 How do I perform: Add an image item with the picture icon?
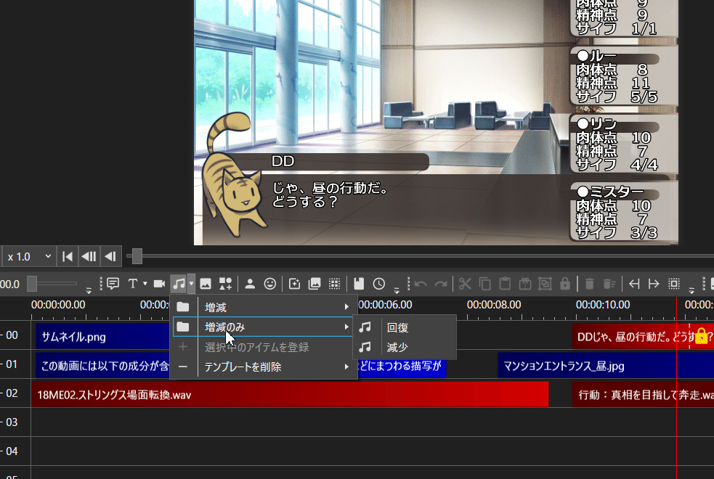[206, 284]
